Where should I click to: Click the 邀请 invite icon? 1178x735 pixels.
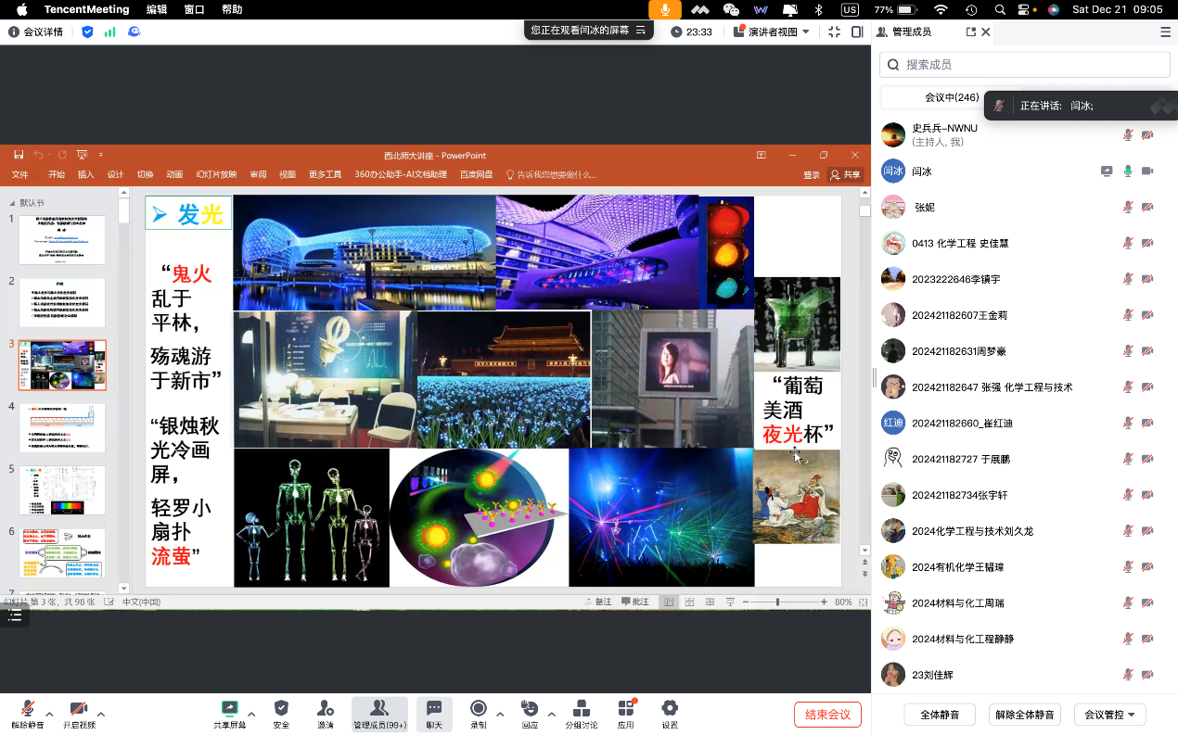[326, 709]
